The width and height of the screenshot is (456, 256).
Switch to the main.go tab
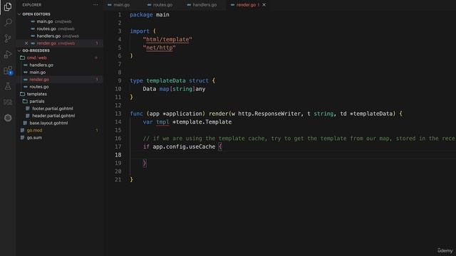point(119,5)
